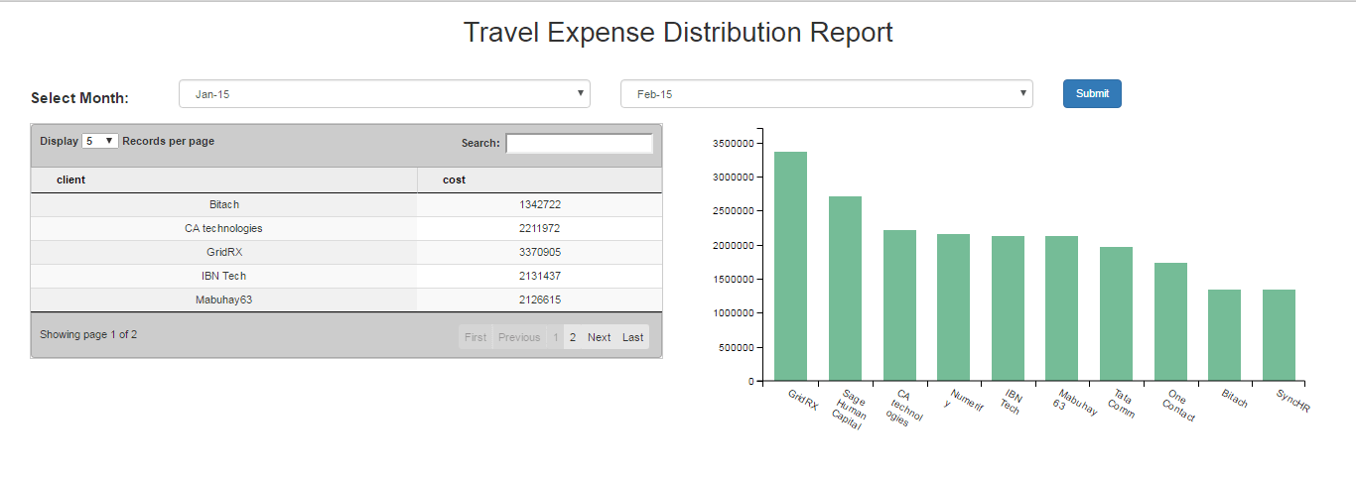Click the 3500000 y-axis label

734,143
